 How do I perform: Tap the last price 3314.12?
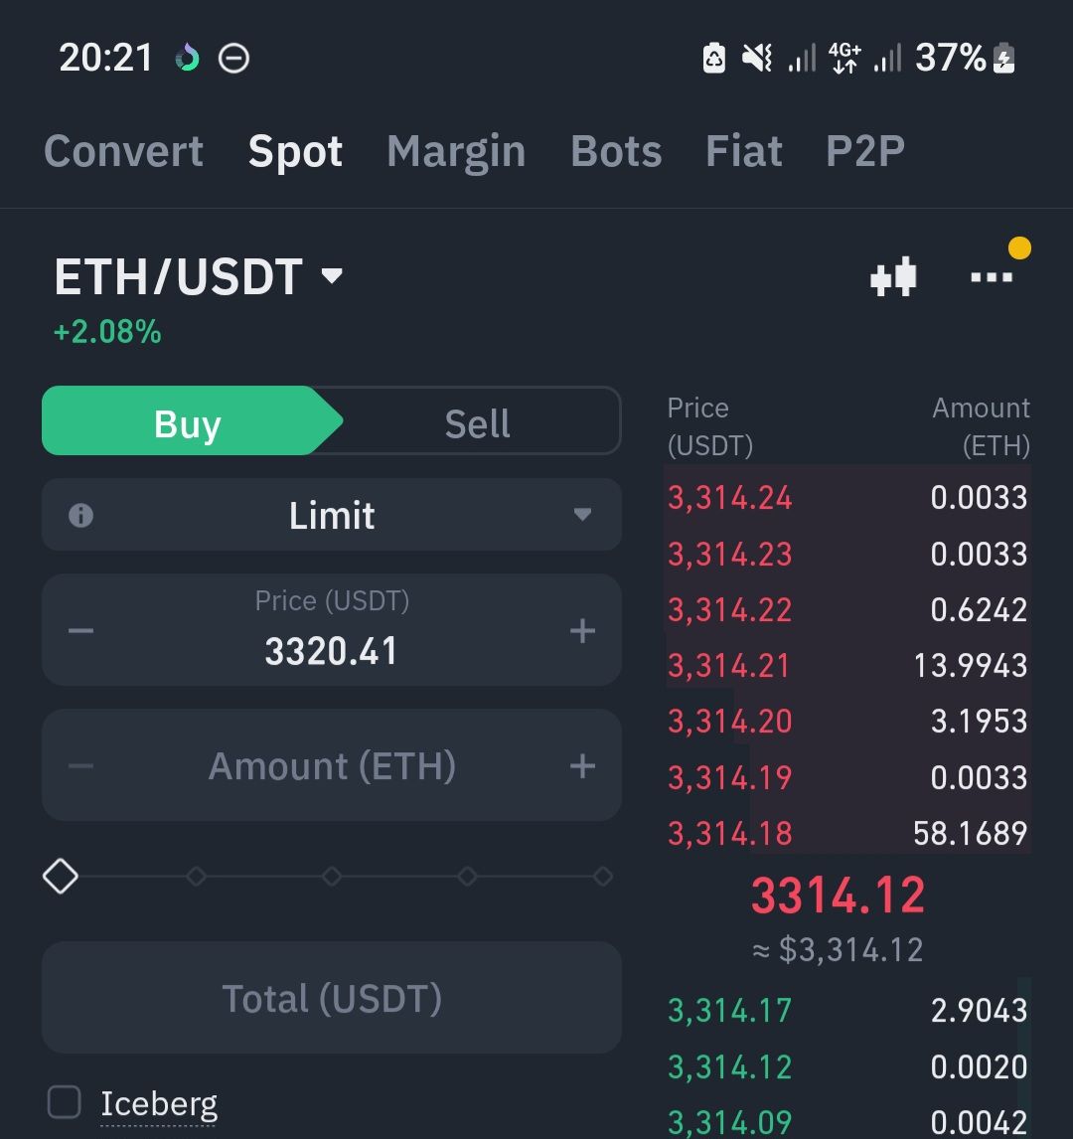838,895
